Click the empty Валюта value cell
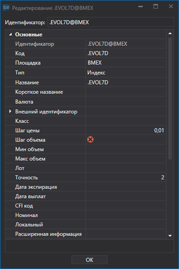Image resolution: width=179 pixels, height=269 pixels. pos(126,102)
